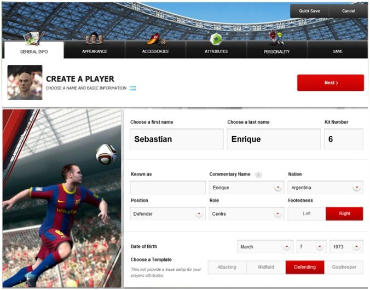The height and width of the screenshot is (290, 370).
Task: Choose the Goalkeeper template
Action: coord(344,267)
